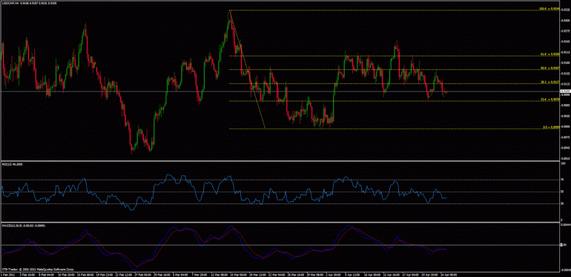Click the 50.0 Fibonacci level label
This screenshot has width=571, height=277.
(549, 68)
